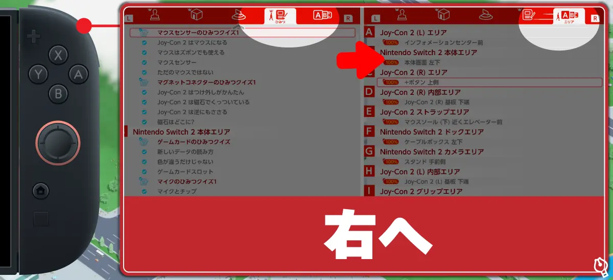Open Nintendo Switch 2 カメラエリア entry
The height and width of the screenshot is (280, 613).
coord(432,151)
